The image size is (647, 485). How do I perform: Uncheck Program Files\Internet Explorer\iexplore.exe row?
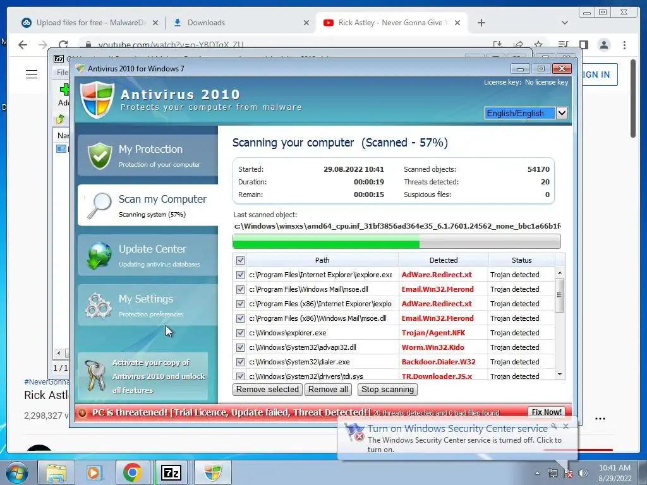[240, 275]
